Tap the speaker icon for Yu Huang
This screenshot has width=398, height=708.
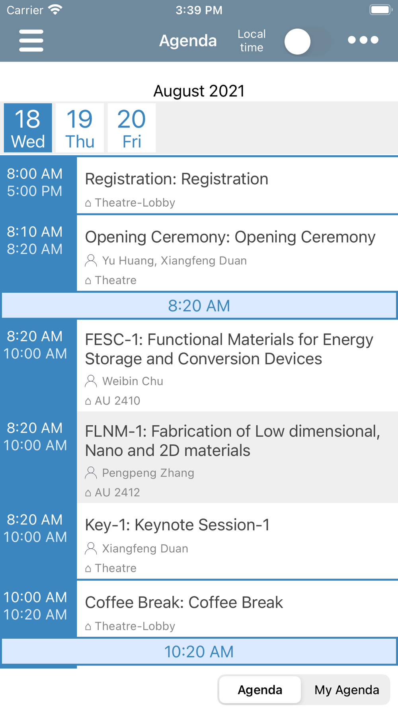tap(91, 260)
